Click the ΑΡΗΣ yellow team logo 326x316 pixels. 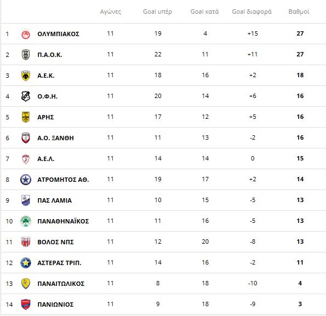pyautogui.click(x=26, y=117)
